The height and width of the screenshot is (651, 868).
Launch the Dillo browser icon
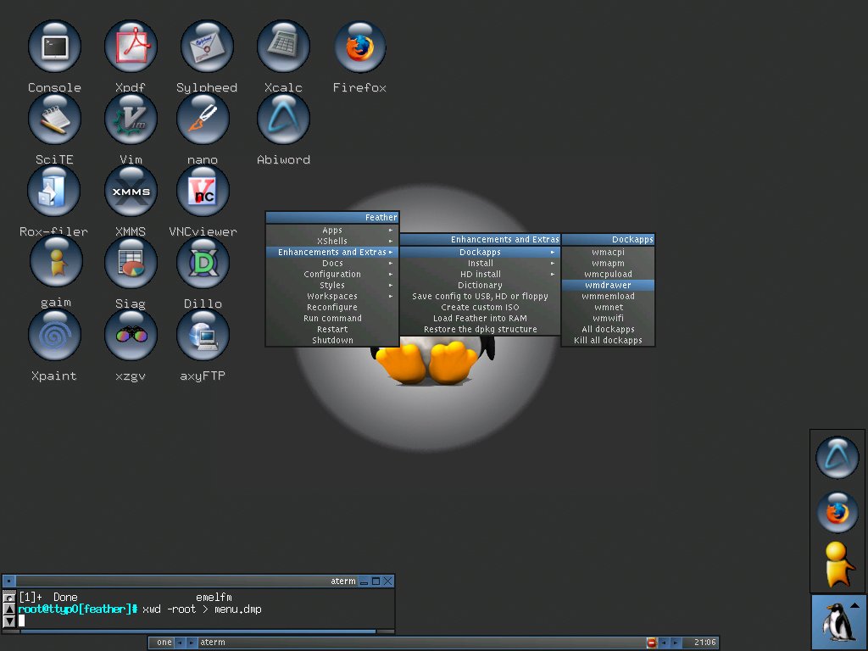tap(203, 263)
